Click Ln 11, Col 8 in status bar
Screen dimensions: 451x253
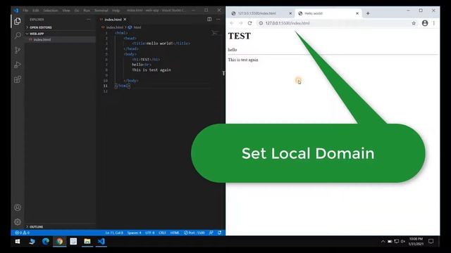[114, 233]
